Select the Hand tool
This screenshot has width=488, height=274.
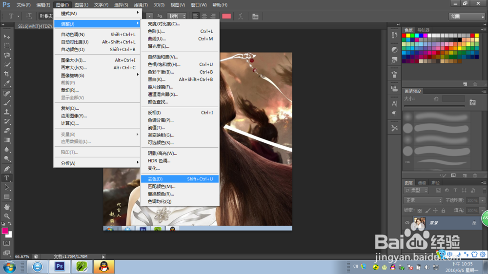pyautogui.click(x=6, y=207)
